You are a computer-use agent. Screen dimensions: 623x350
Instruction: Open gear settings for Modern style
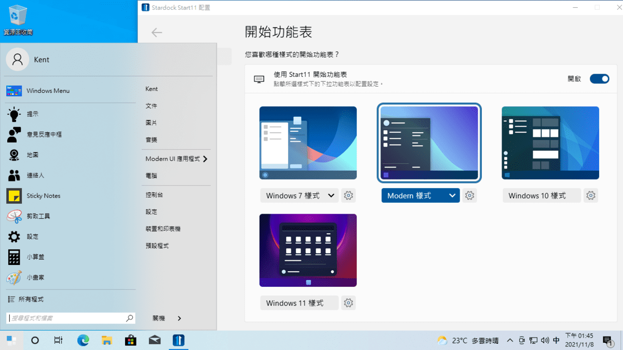pos(469,195)
